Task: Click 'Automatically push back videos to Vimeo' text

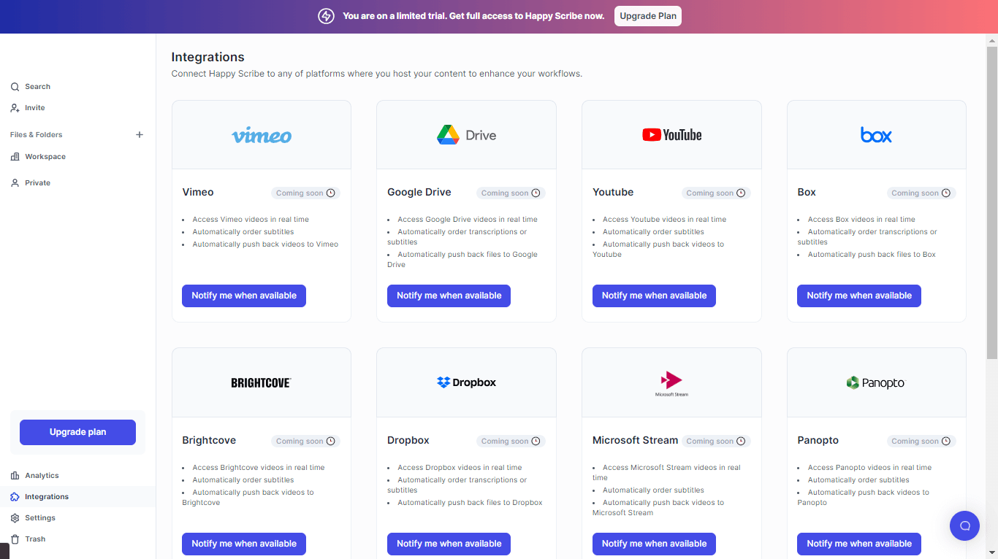Action: pos(265,244)
